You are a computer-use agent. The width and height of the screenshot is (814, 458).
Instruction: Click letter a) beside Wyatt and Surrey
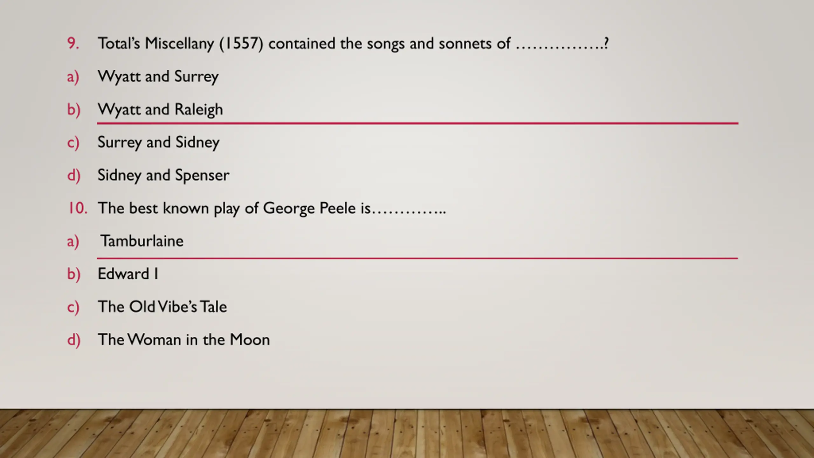tap(73, 77)
